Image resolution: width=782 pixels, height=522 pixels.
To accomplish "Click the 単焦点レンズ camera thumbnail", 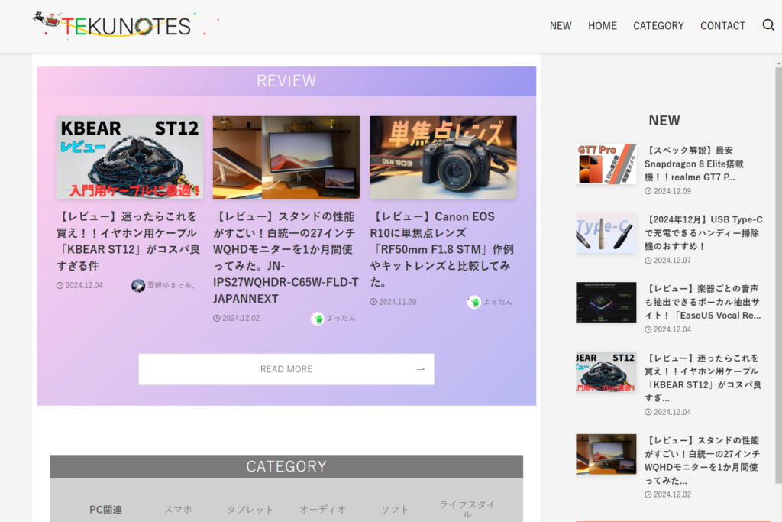I will [443, 157].
